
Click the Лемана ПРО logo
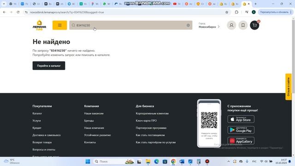coord(39,25)
